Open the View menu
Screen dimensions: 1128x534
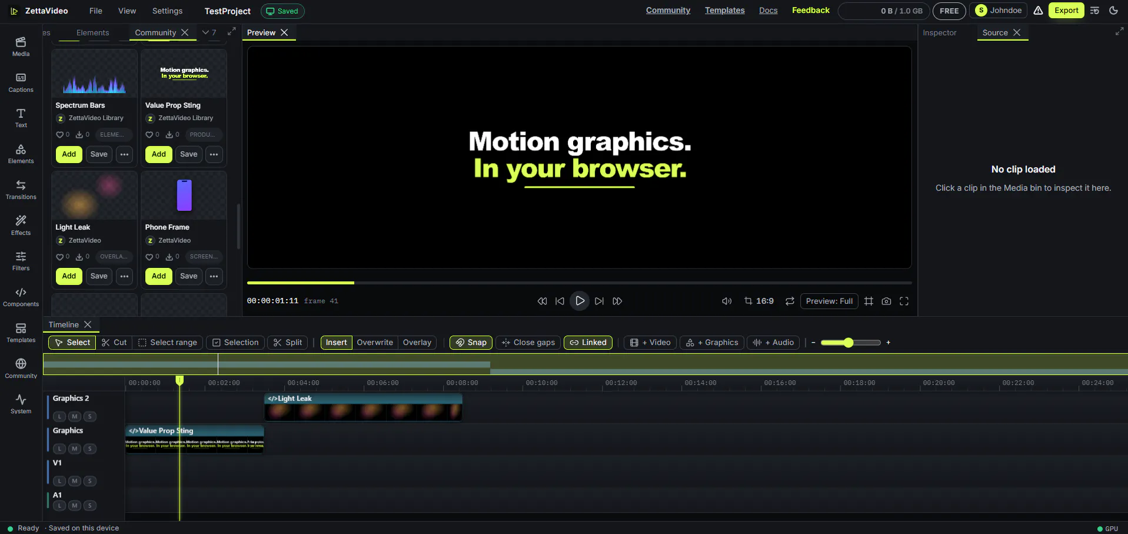coord(127,11)
